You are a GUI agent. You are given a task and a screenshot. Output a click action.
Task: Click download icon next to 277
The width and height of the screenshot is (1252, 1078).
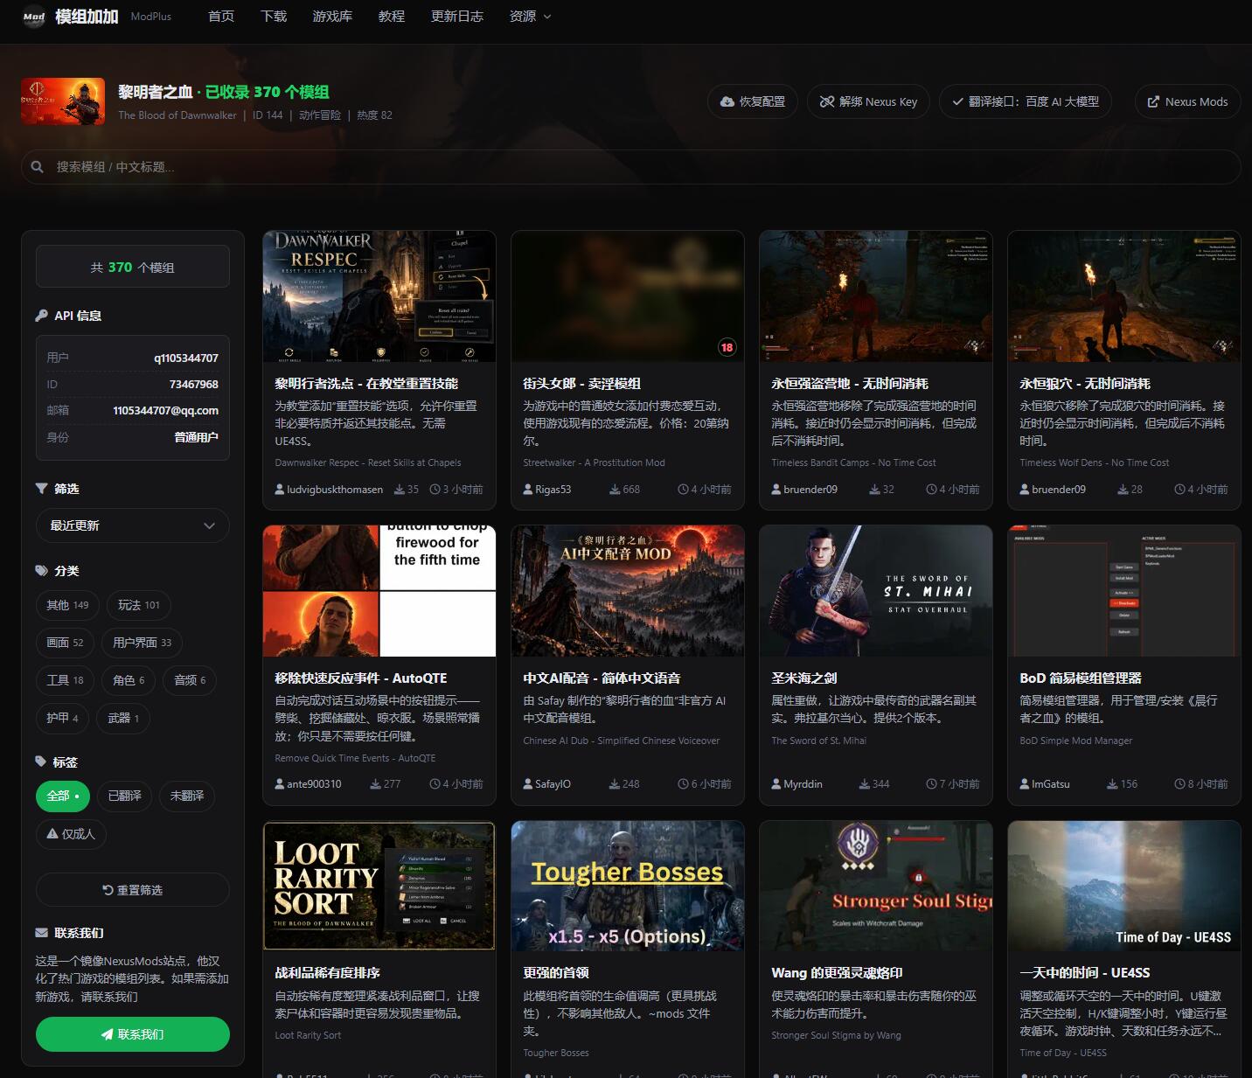click(375, 784)
